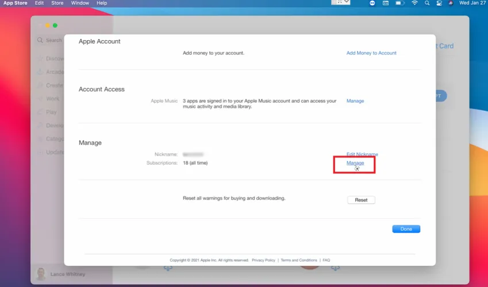The height and width of the screenshot is (287, 488).
Task: Click the battery status icon
Action: tap(401, 3)
